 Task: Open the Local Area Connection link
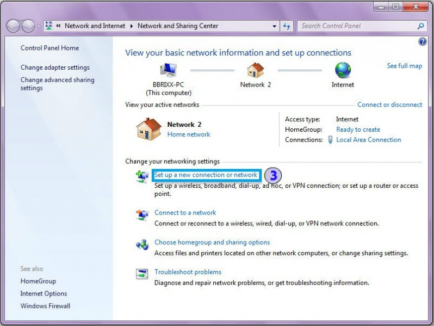368,140
